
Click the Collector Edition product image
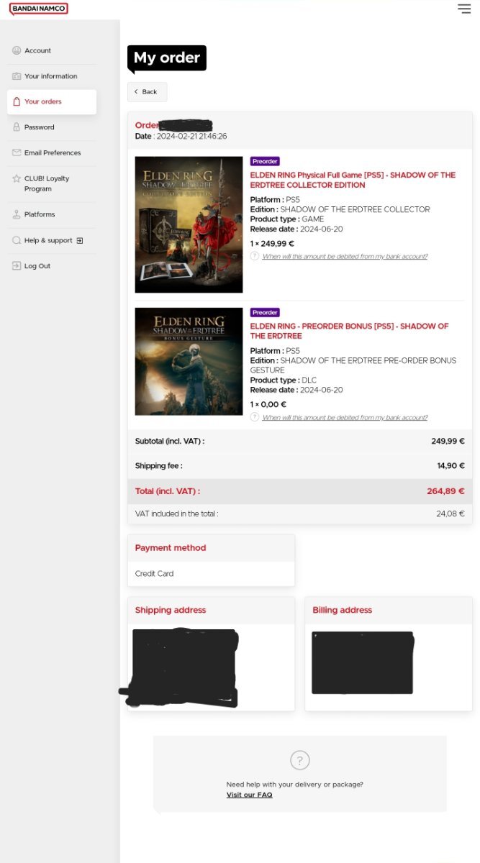pyautogui.click(x=189, y=224)
